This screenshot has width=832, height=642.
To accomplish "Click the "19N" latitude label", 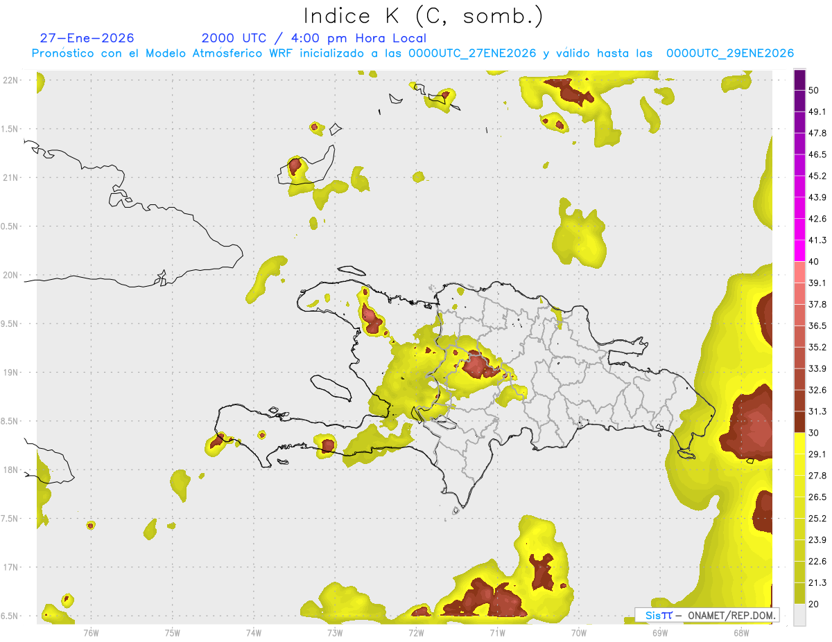I will click(x=11, y=372).
